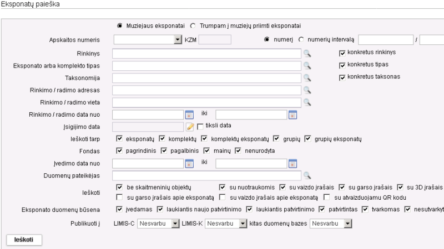The image size is (444, 249).
Task: Toggle su garso įrašais checkbox
Action: click(x=342, y=187)
